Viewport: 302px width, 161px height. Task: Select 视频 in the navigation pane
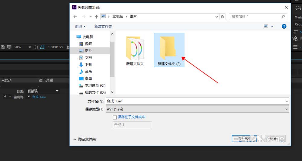86,44
